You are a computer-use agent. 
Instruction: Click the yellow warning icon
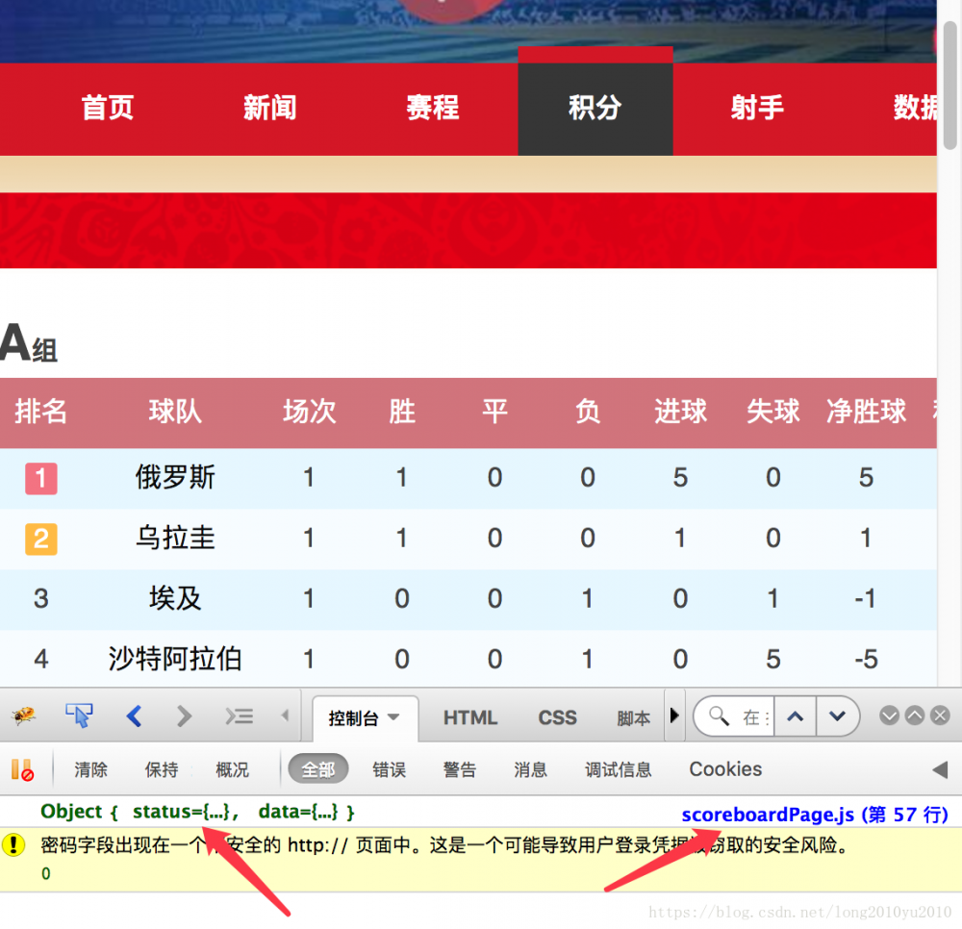point(13,844)
